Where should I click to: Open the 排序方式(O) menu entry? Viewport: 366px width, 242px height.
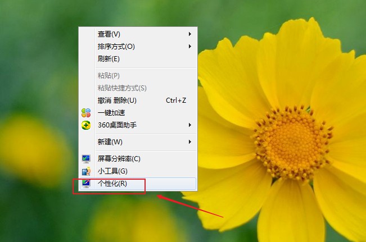pos(138,47)
